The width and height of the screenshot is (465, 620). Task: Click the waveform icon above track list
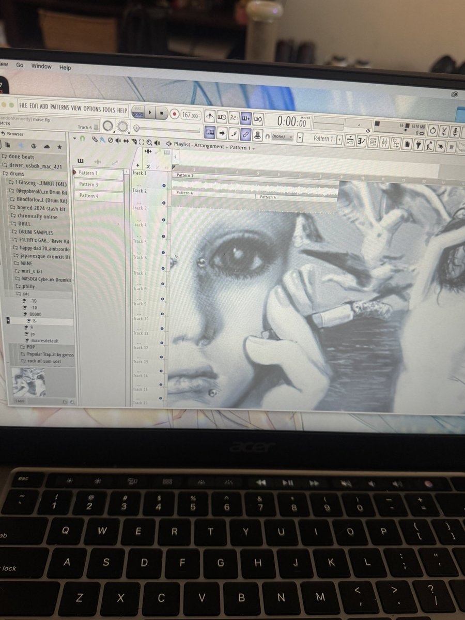[x=148, y=151]
